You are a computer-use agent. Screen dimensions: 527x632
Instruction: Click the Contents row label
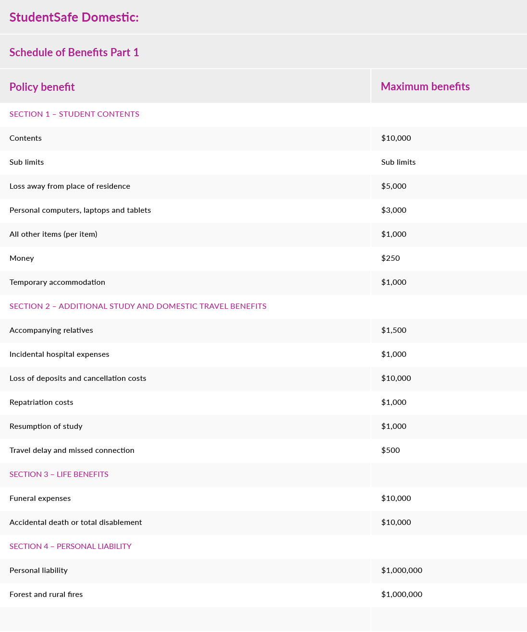point(25,138)
